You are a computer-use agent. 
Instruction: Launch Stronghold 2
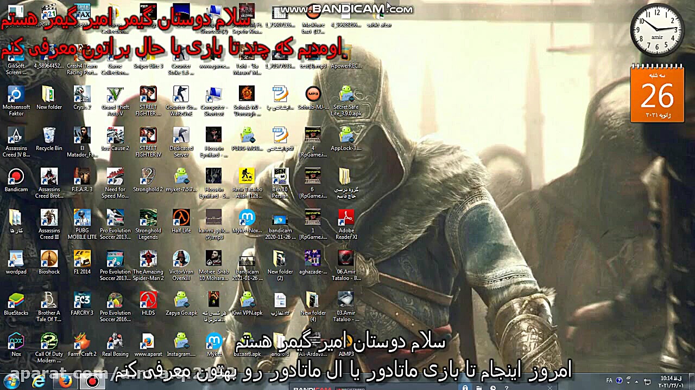point(148,180)
